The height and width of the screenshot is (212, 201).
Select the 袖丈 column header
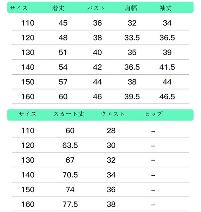pyautogui.click(x=166, y=8)
